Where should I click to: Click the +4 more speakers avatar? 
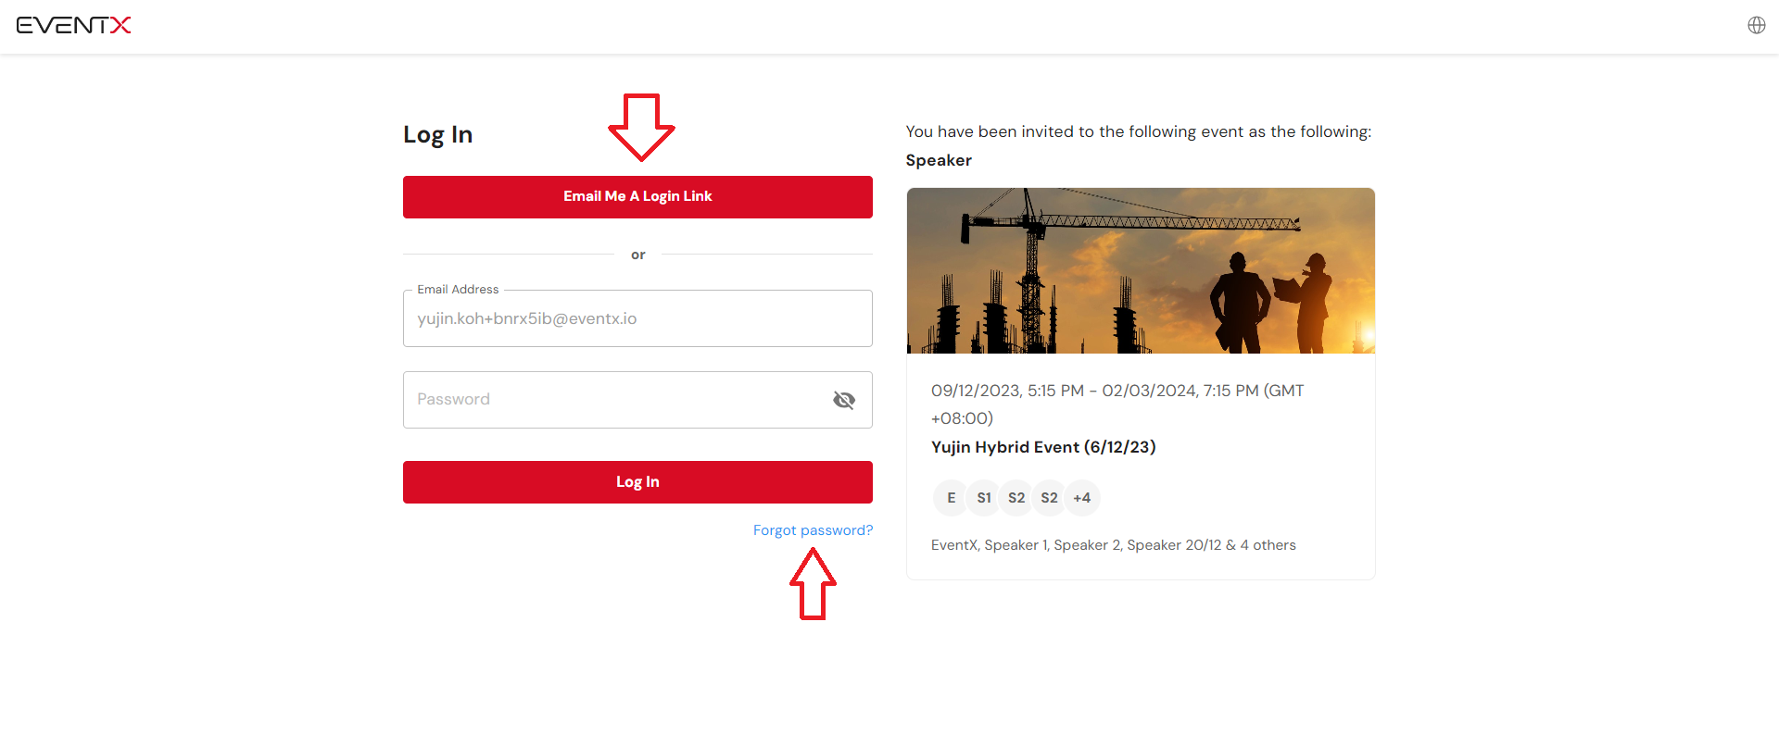click(x=1082, y=498)
